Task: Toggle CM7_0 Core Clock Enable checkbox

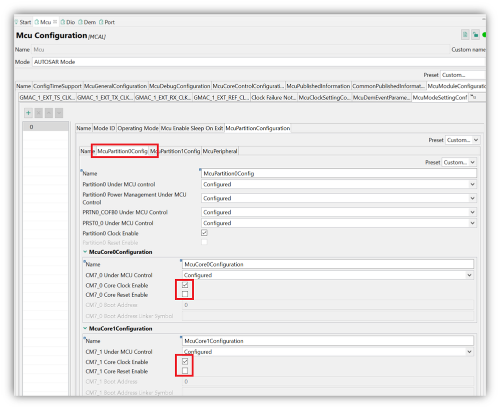Action: [185, 285]
